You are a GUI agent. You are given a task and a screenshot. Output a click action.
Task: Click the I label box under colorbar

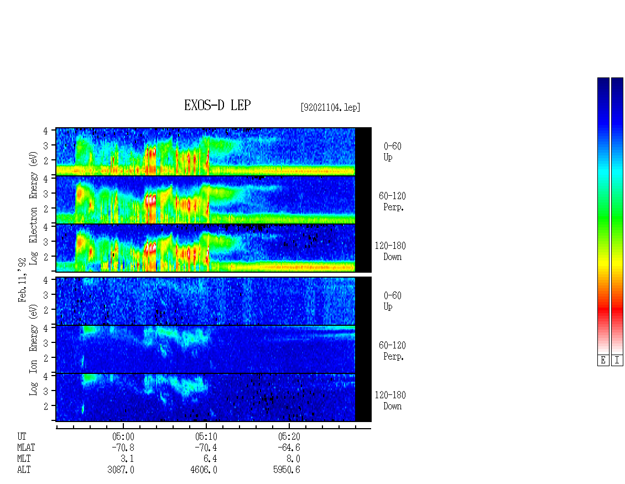pos(617,361)
